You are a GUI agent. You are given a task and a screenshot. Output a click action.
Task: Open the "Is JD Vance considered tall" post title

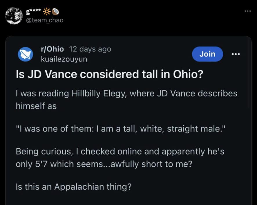(x=109, y=75)
